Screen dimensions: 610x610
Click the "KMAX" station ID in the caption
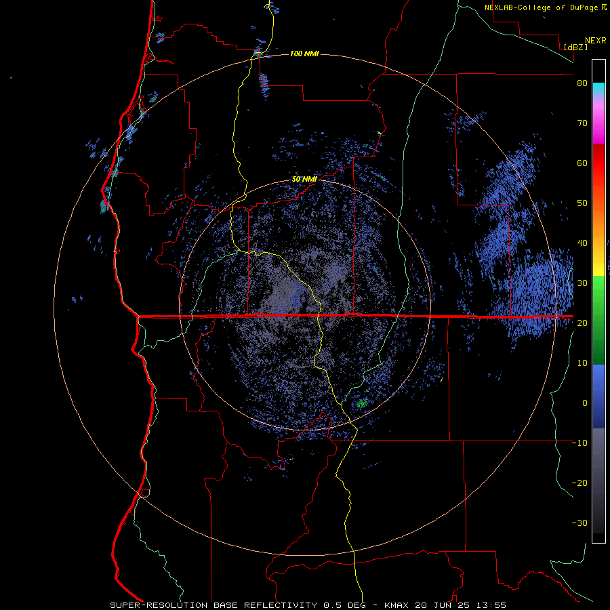[x=398, y=605]
